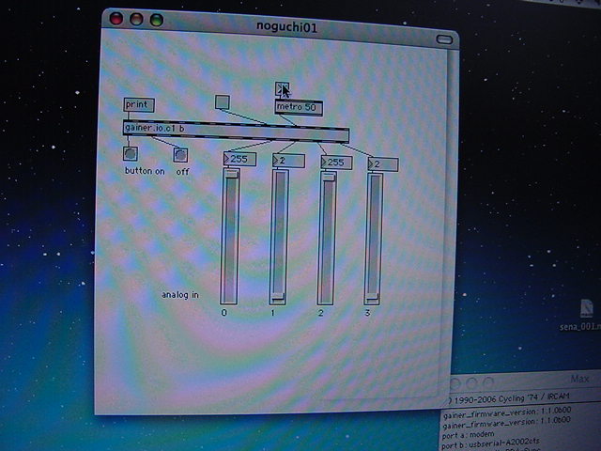Image resolution: width=601 pixels, height=451 pixels.
Task: Click vertical slider for analog in 3
Action: (x=374, y=240)
